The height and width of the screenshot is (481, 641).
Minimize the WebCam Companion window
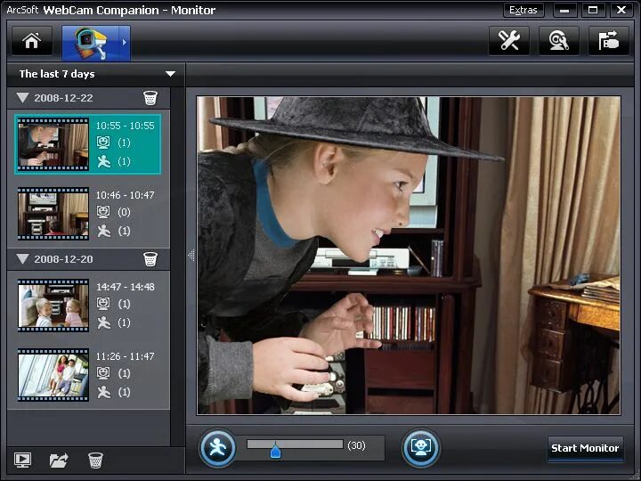coord(564,10)
